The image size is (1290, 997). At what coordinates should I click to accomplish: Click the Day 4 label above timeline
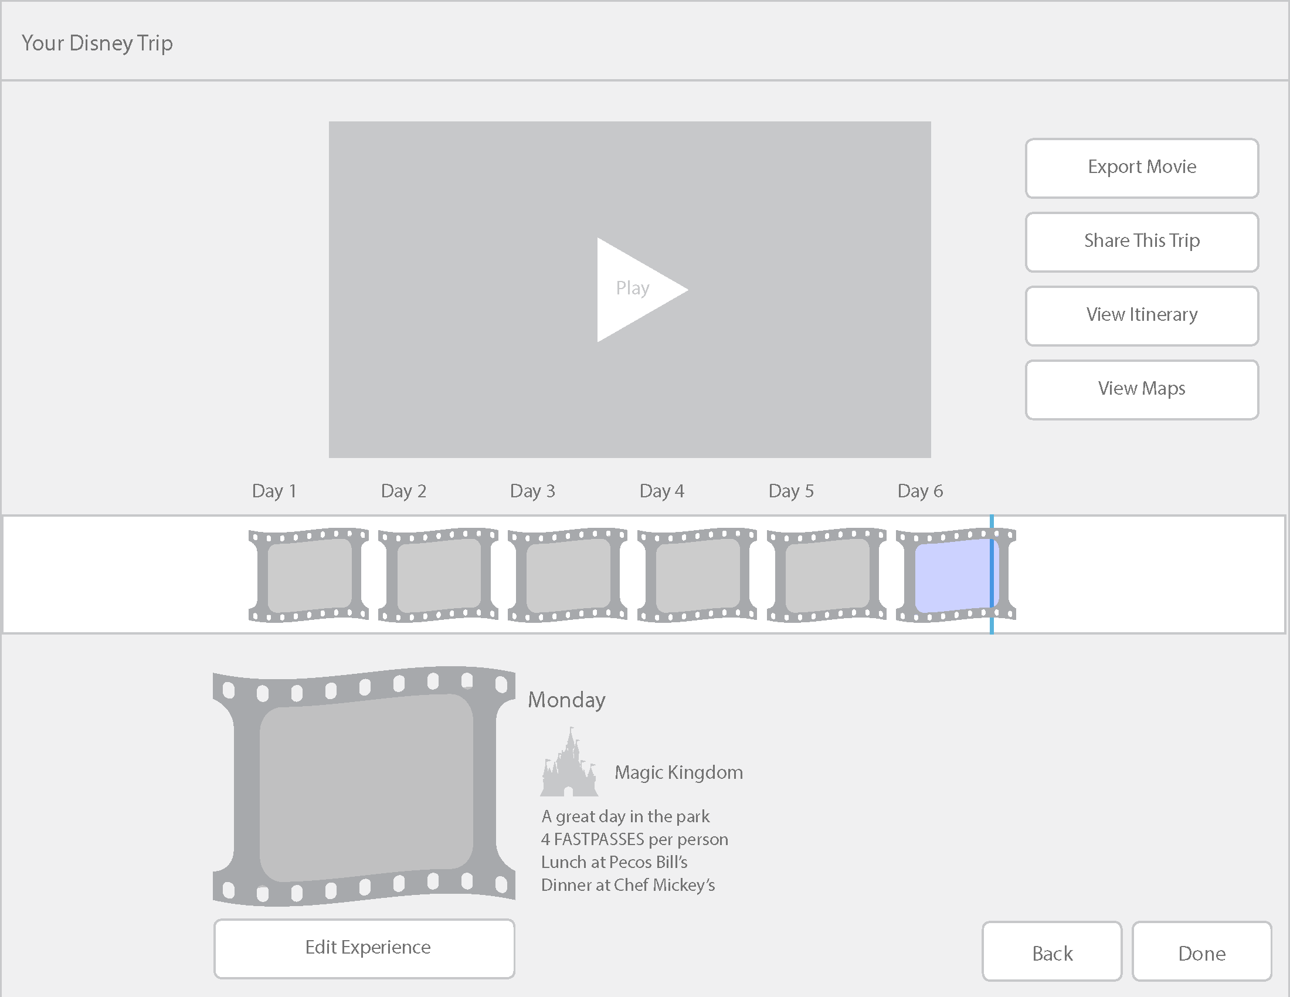point(661,491)
